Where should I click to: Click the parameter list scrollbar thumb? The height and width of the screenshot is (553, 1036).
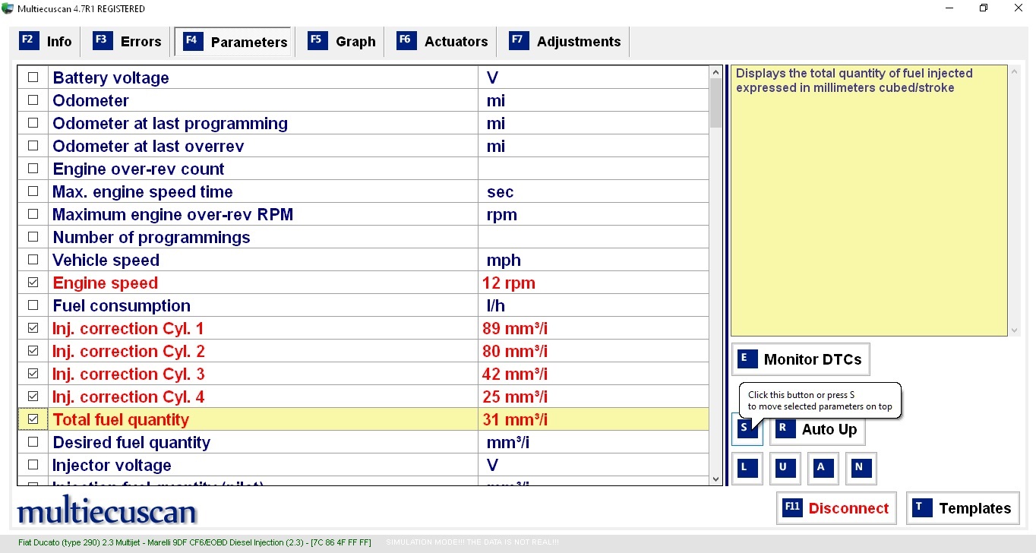pos(715,103)
